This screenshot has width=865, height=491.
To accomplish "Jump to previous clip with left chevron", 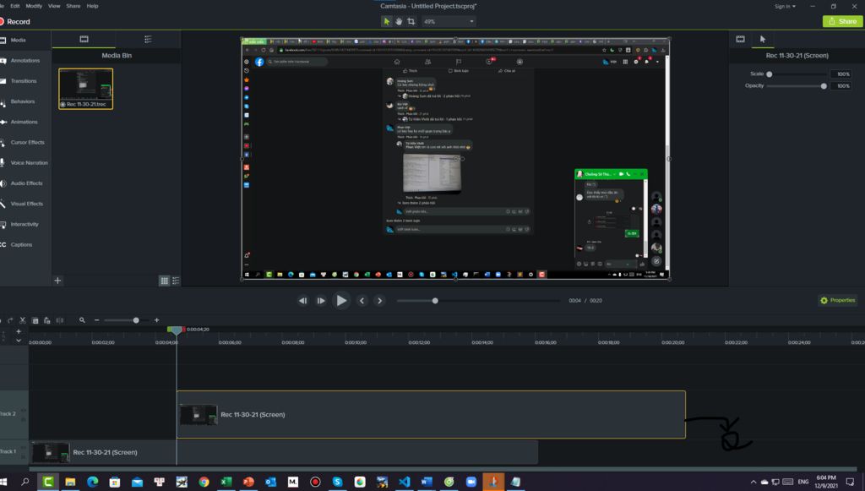I will (x=362, y=301).
